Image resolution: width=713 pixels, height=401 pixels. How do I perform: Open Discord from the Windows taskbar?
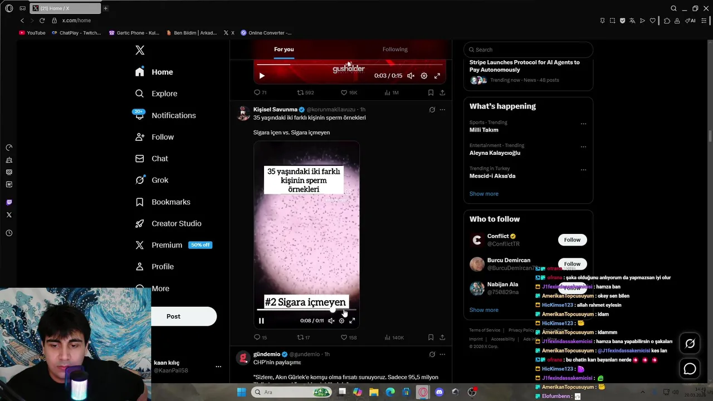[439, 392]
